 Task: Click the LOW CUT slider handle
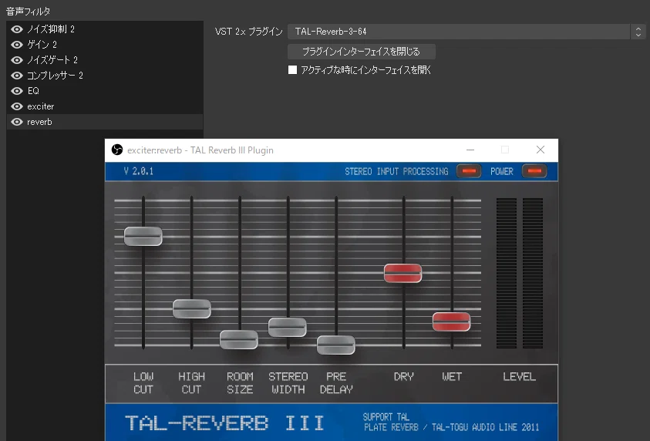point(143,236)
